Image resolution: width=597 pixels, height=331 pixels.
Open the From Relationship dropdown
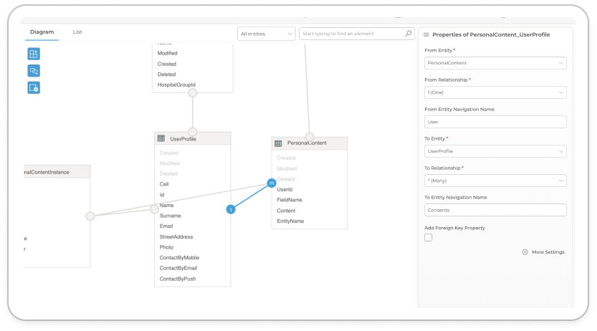click(495, 92)
